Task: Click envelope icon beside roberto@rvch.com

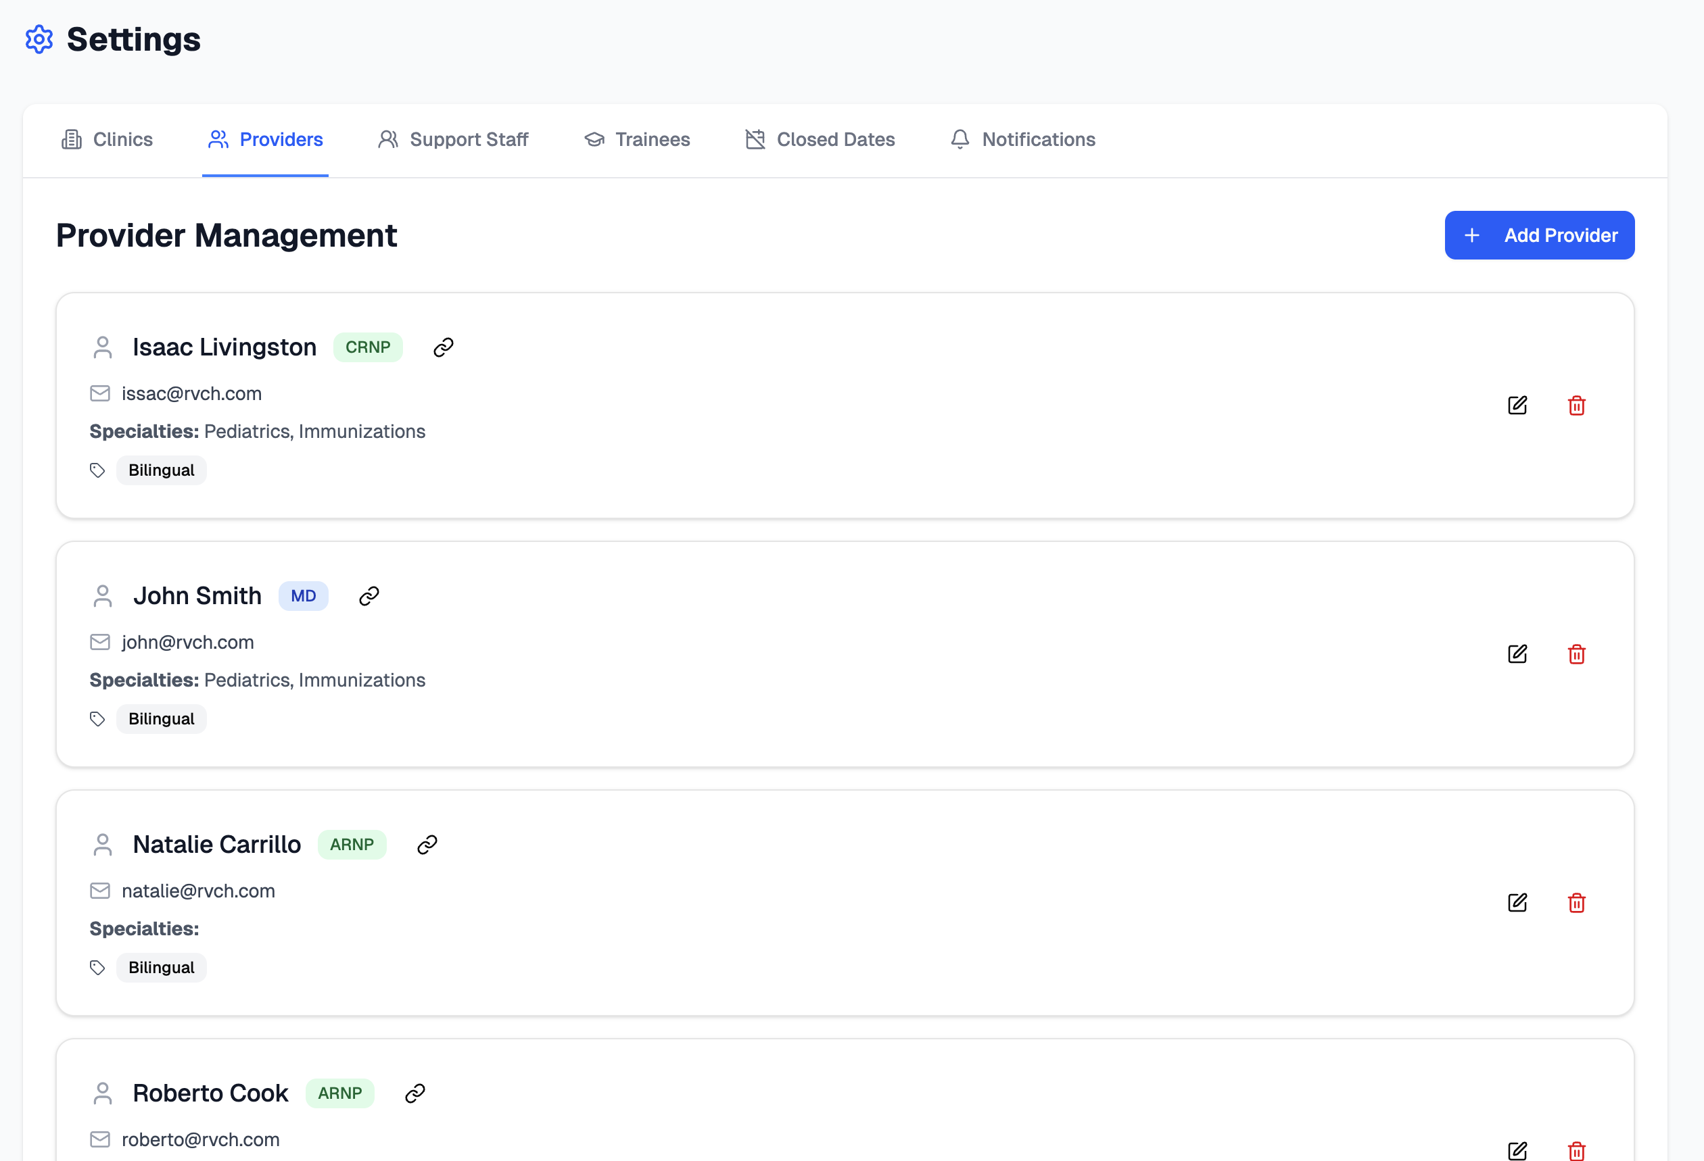Action: [x=99, y=1139]
